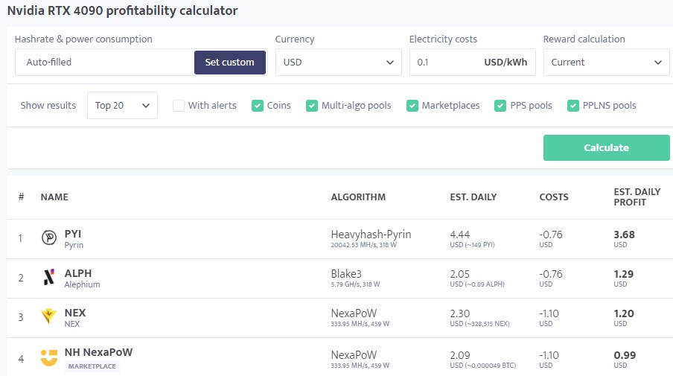673x376 pixels.
Task: Disable the Marketplaces checkbox
Action: [412, 106]
